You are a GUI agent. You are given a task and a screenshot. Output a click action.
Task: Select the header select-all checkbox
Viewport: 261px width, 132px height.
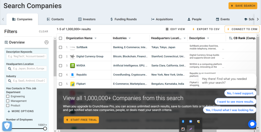coord(60,38)
